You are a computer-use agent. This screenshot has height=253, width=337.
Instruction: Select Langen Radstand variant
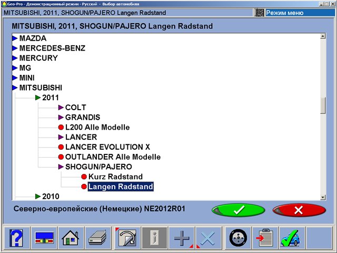[x=121, y=187]
